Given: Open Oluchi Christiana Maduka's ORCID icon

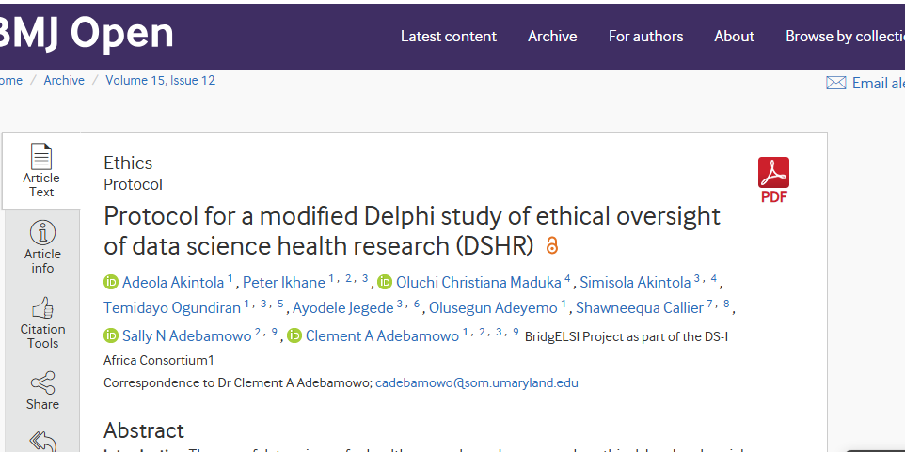Looking at the screenshot, I should tap(385, 282).
